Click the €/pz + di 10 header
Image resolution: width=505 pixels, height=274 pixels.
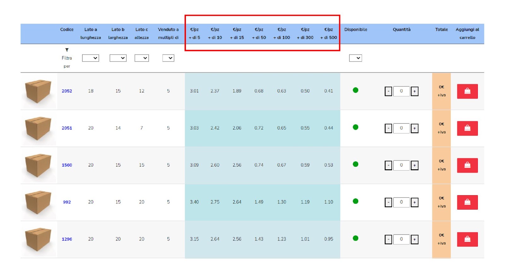tap(215, 33)
